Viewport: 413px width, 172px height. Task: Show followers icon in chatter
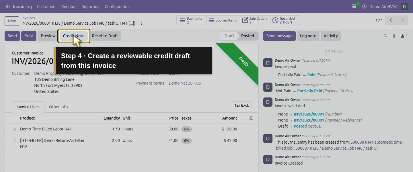pos(404,36)
